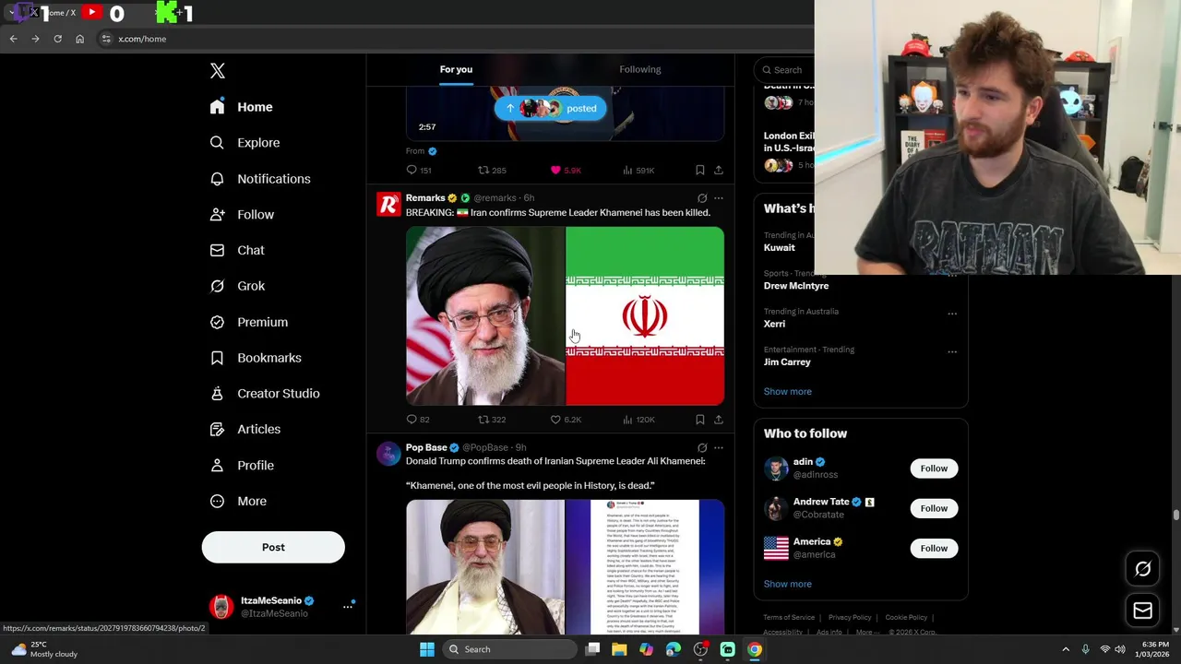Click Show more under trending topics

[x=788, y=391]
